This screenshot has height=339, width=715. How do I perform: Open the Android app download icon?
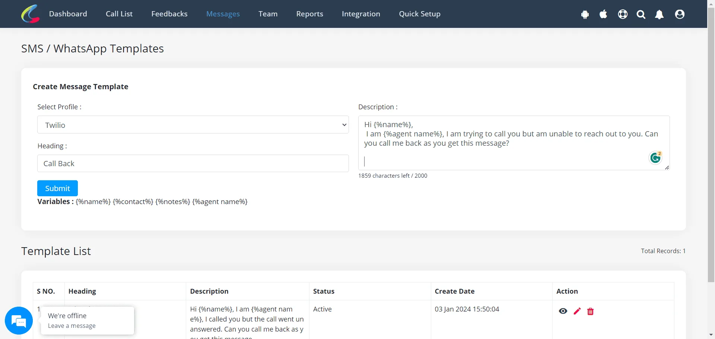(x=585, y=14)
